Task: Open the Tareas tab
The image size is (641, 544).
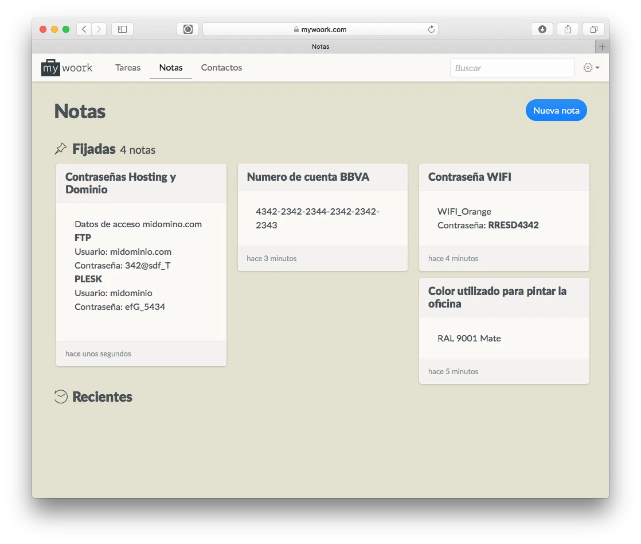Action: point(128,68)
